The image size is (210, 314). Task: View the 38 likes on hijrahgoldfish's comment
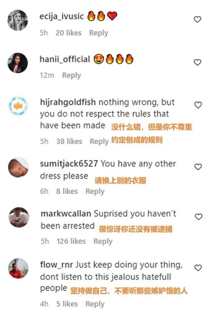[x=69, y=141]
